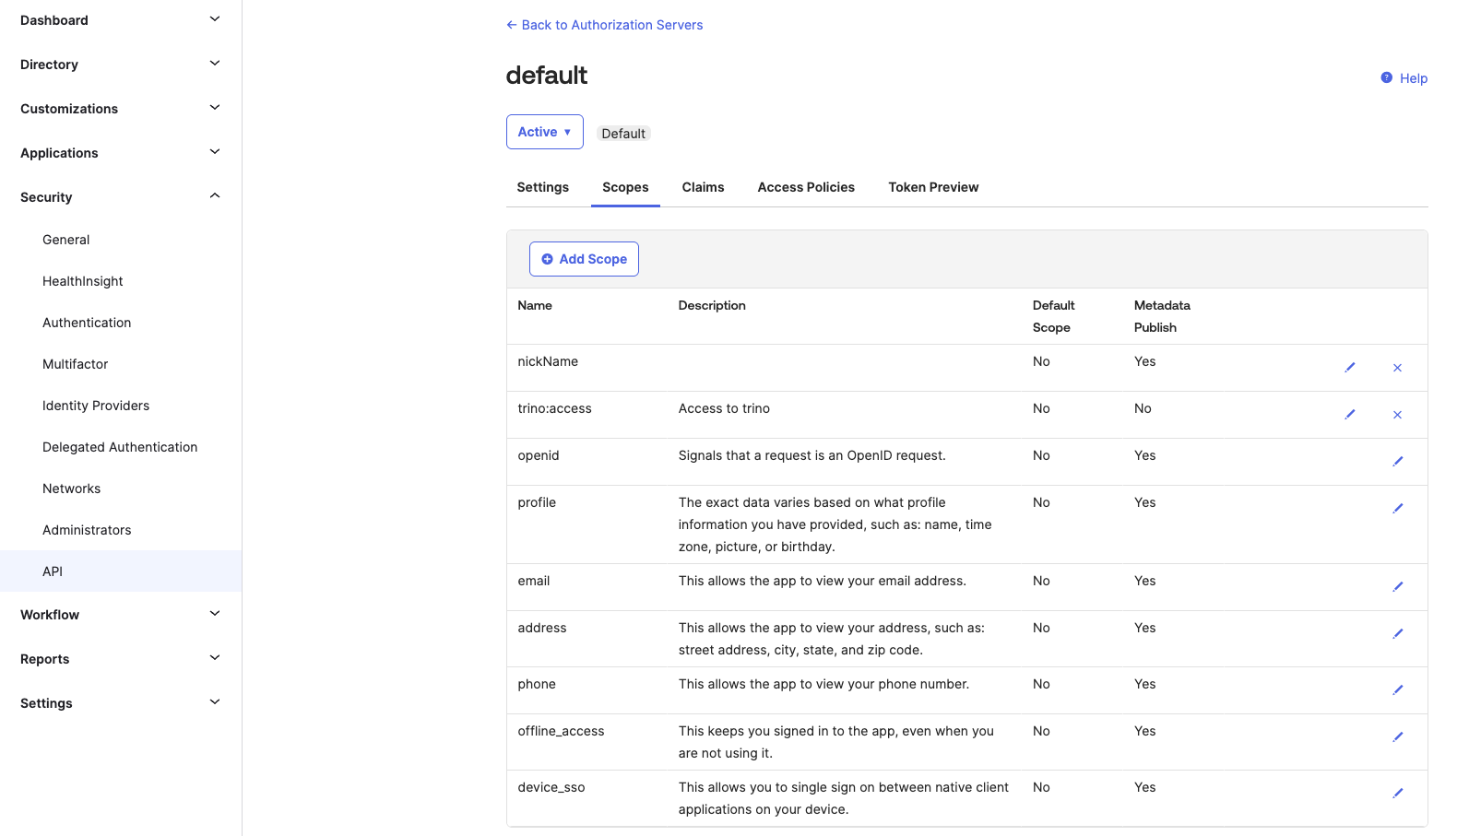
Task: Click the edit pencil for trino:access scope
Action: point(1349,415)
